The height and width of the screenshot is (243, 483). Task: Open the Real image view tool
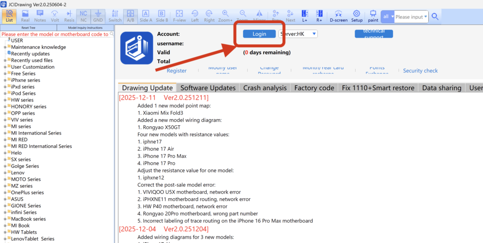point(25,16)
